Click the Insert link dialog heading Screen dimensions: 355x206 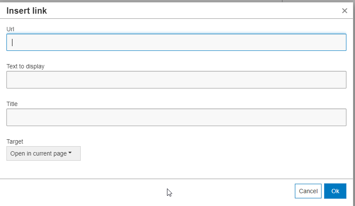(27, 11)
